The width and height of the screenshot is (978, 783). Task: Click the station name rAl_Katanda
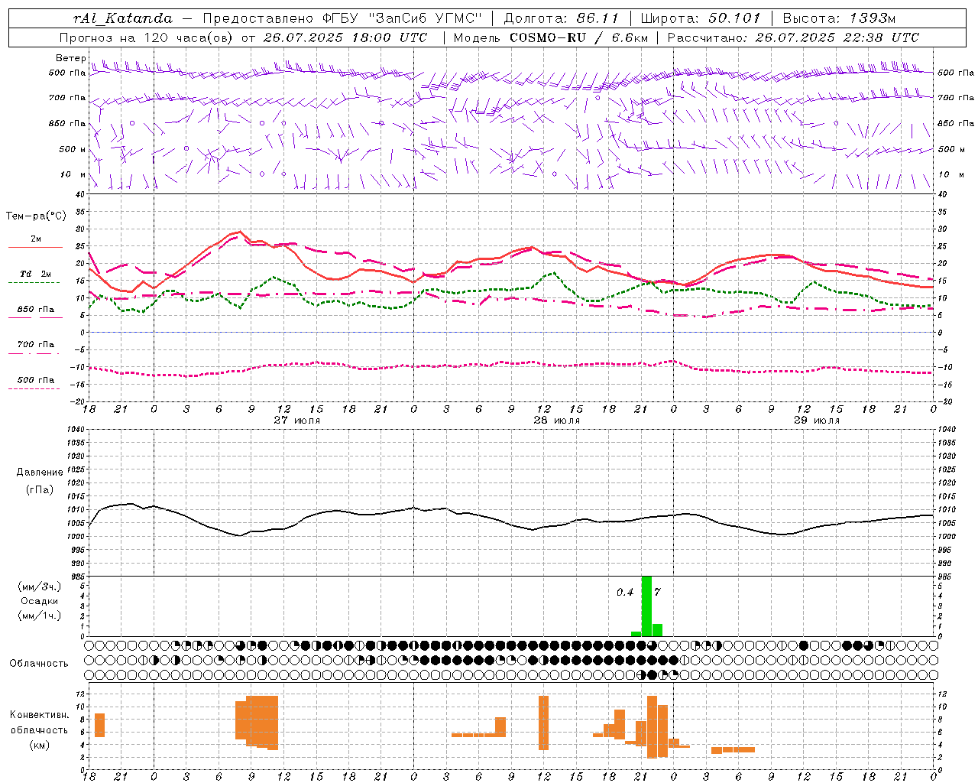[123, 18]
